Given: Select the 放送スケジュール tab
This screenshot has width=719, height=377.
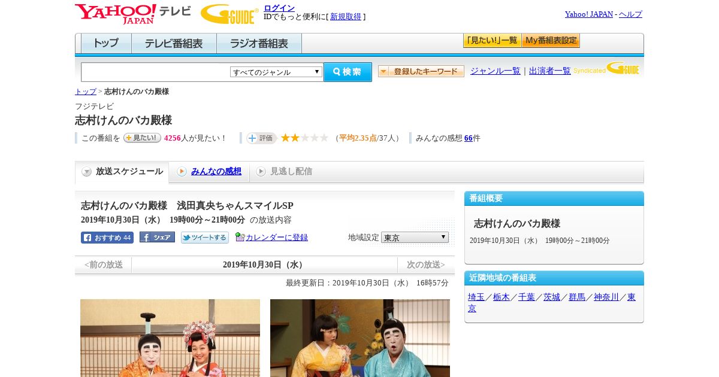Looking at the screenshot, I should coord(122,172).
